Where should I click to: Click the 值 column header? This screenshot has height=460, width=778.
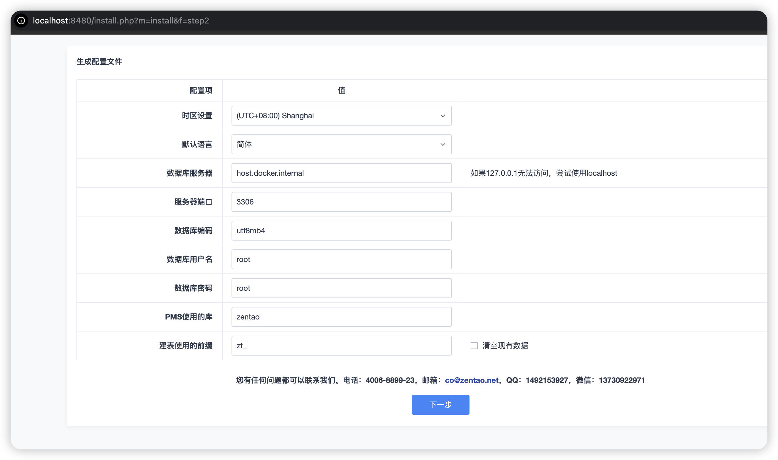[x=341, y=90]
